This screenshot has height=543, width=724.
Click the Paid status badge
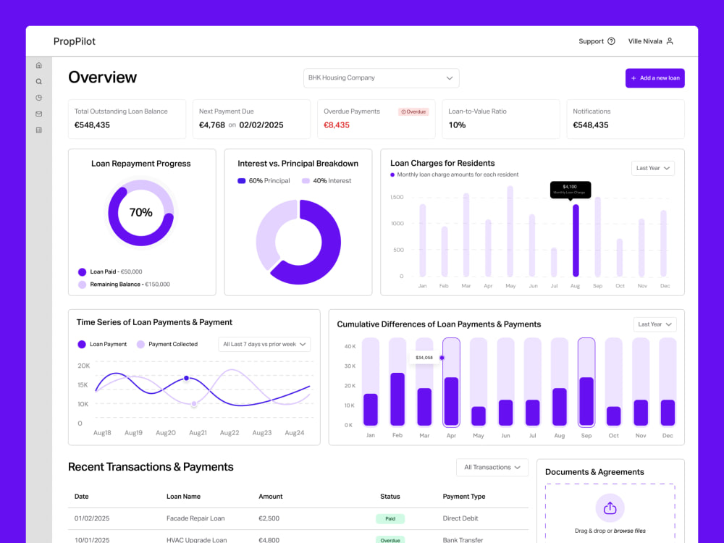(x=390, y=519)
